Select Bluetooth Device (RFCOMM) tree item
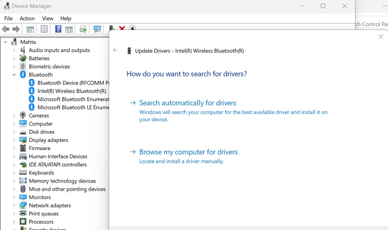Screen dimensions: 388x230 coord(73,83)
